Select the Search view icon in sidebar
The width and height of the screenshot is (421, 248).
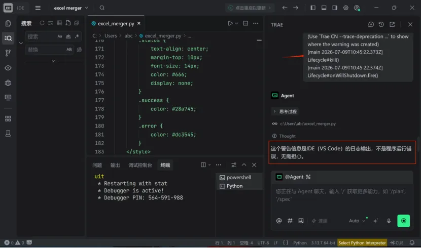click(x=8, y=38)
